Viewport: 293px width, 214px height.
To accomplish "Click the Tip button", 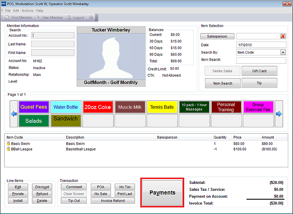I will 259,83.
